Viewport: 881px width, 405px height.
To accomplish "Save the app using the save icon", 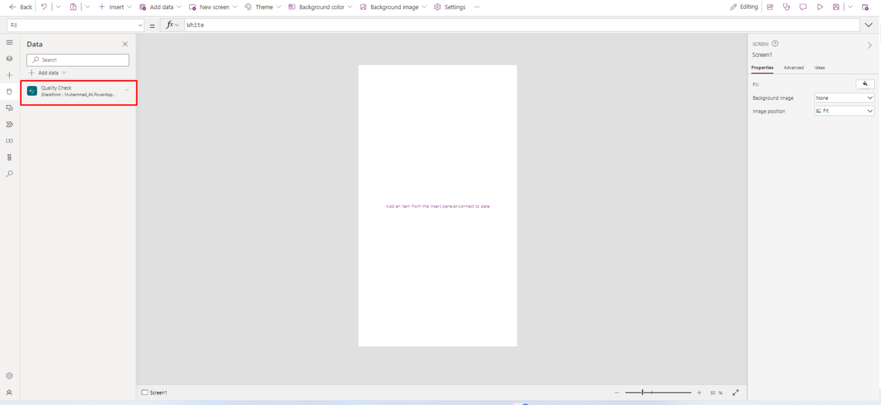I will [836, 6].
